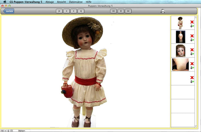The height and width of the screenshot is (132, 201).
Task: Select the doll face close-up thumbnail
Action: pos(181,51)
